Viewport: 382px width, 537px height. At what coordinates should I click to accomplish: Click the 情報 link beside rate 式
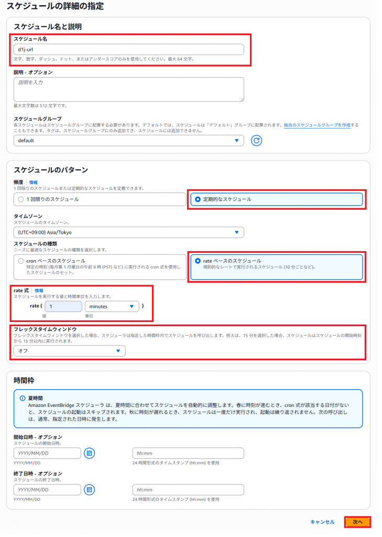(x=39, y=291)
